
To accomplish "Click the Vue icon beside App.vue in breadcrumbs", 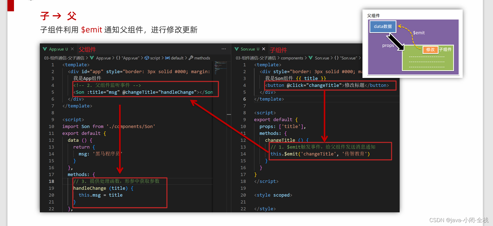I will click(x=92, y=58).
